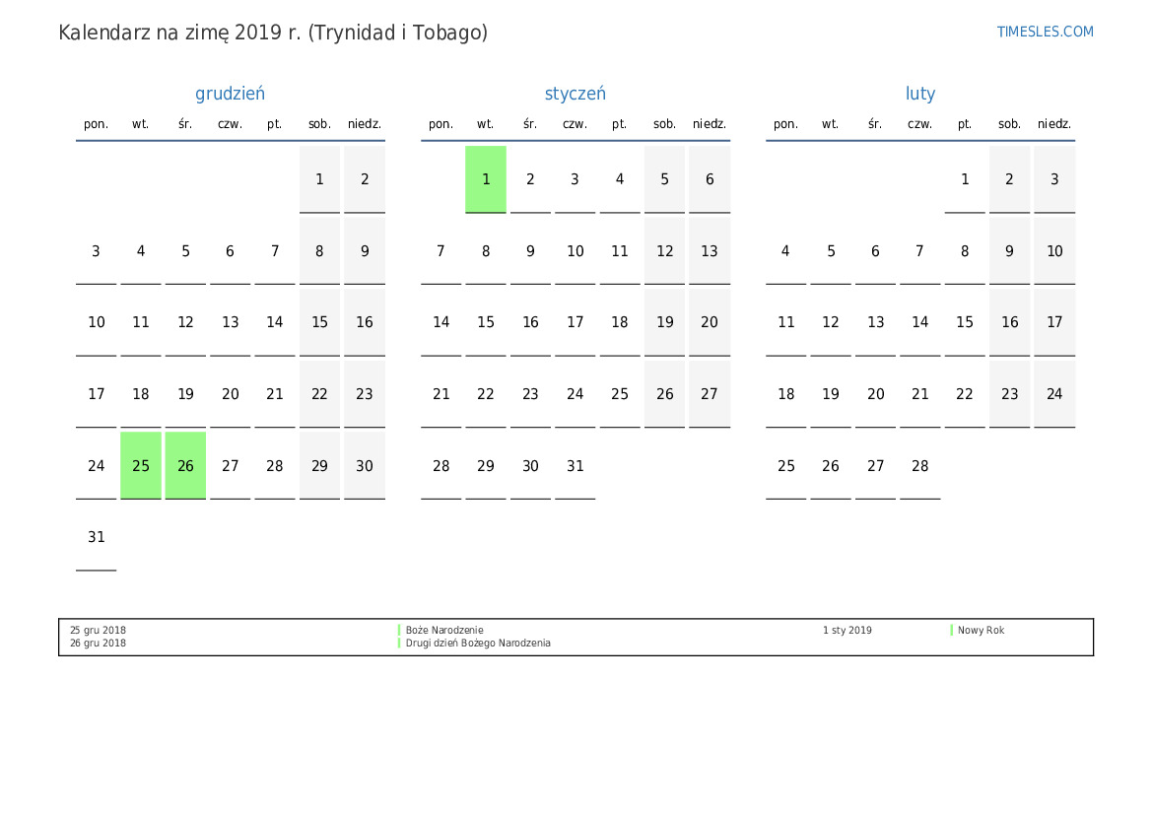Click 'pt.' header under luty
1152x815 pixels.
click(x=965, y=124)
